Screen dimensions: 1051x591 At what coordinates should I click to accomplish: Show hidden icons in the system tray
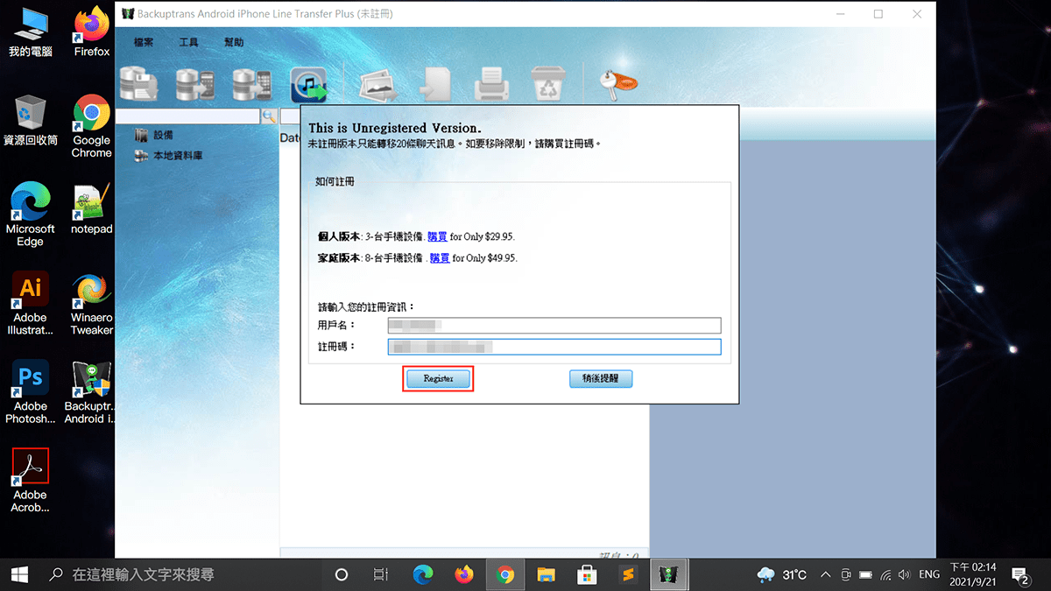point(825,575)
